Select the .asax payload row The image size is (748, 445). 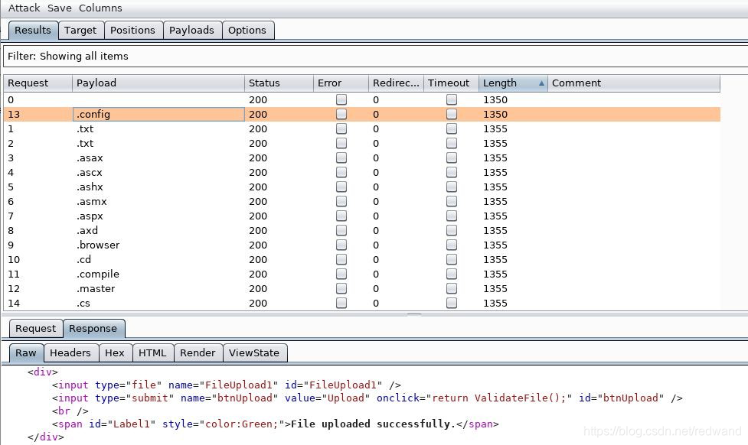(x=362, y=158)
